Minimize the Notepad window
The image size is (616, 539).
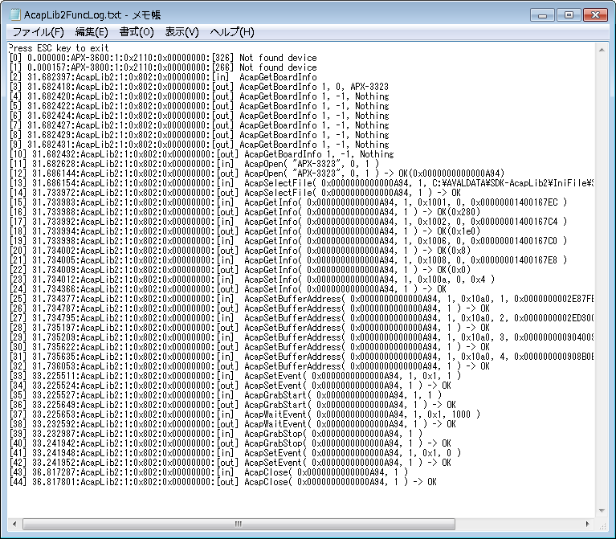543,15
